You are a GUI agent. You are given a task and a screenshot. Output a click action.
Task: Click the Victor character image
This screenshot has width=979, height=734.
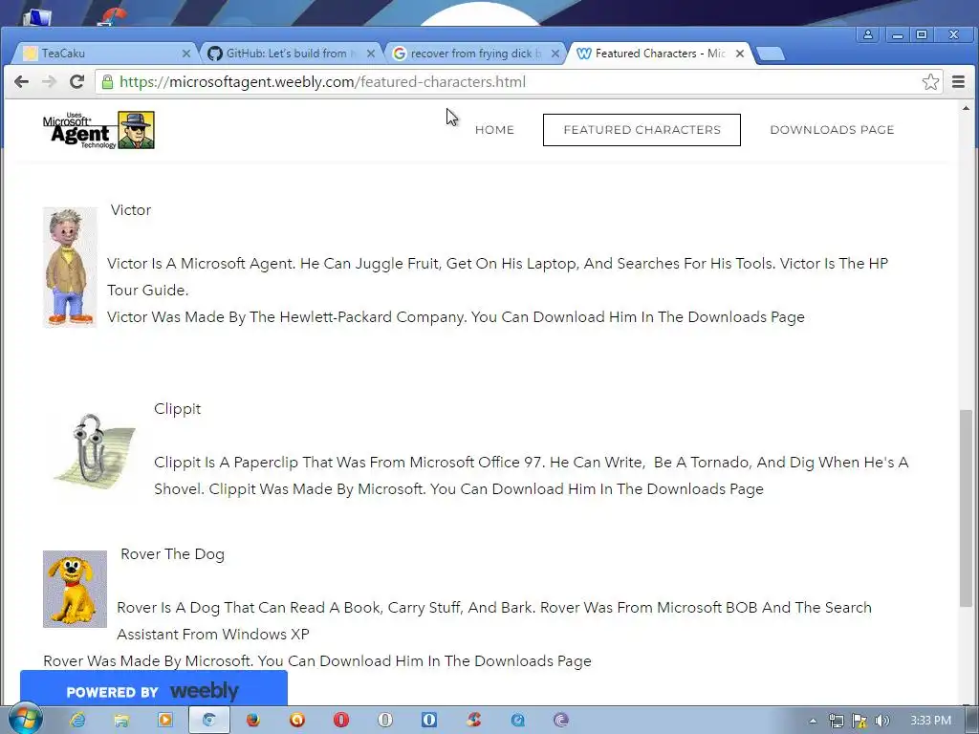(70, 268)
